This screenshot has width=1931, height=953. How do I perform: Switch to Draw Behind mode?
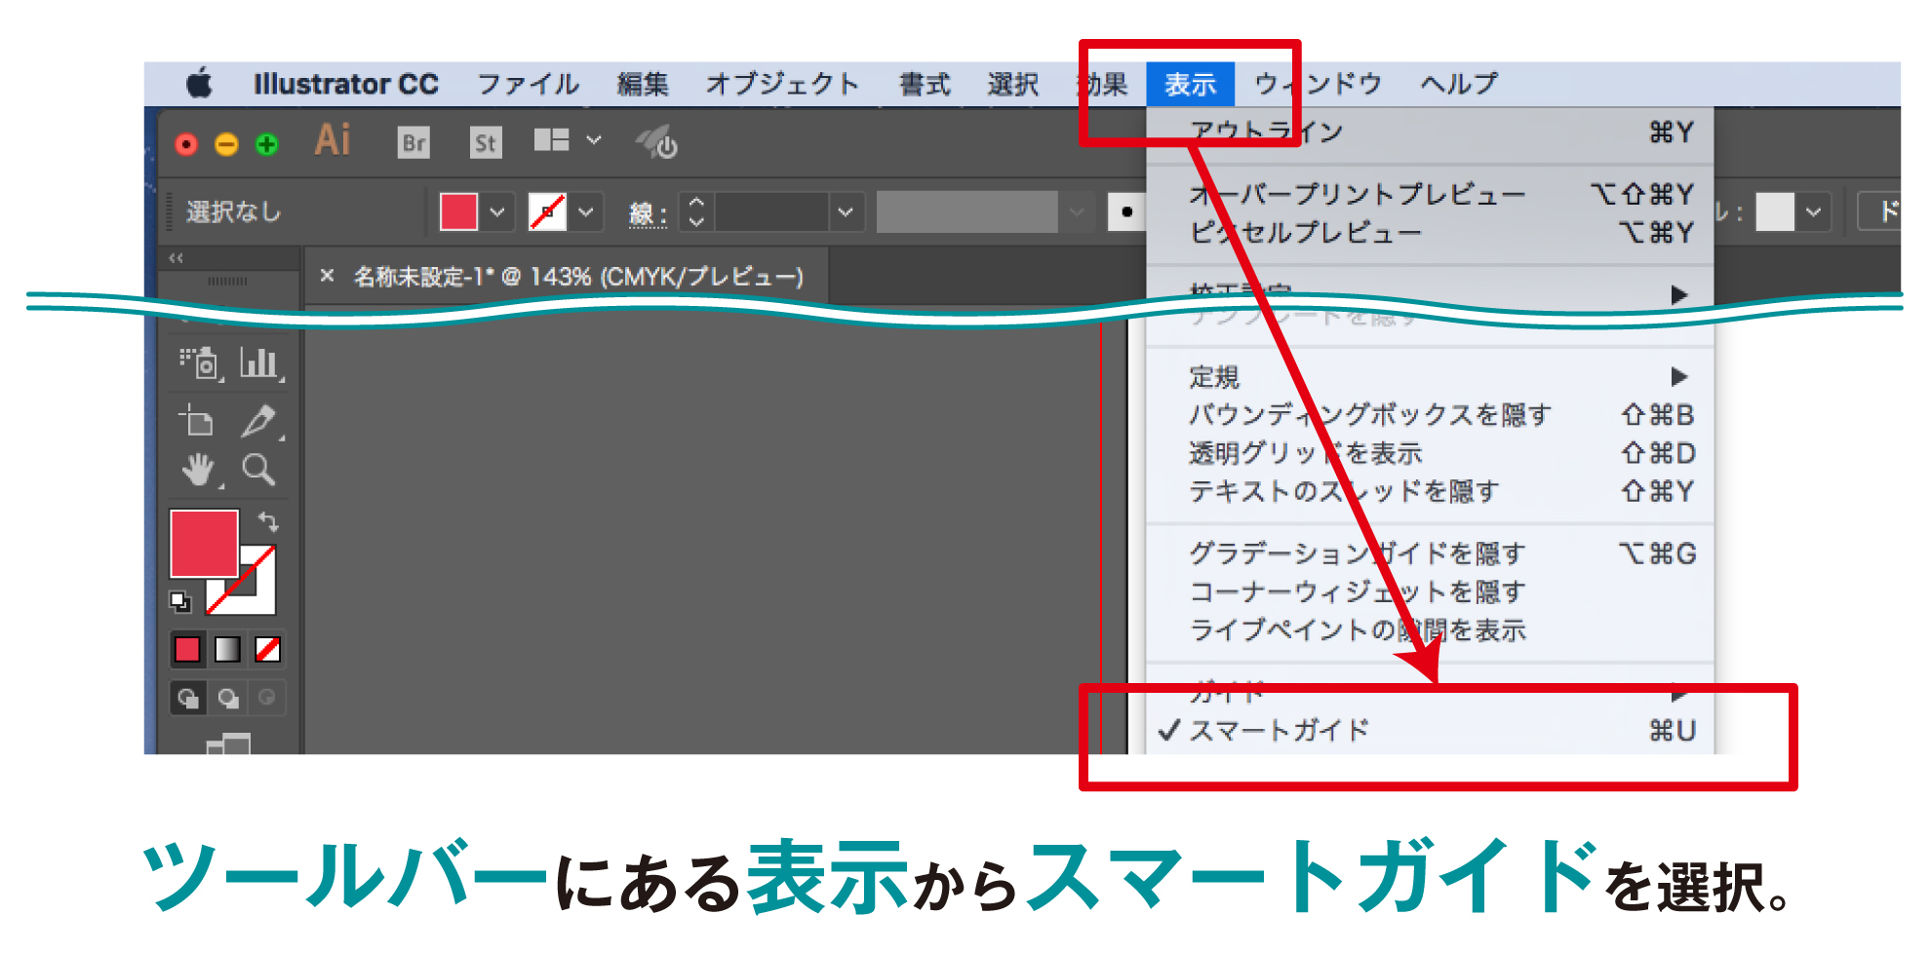coord(228,698)
